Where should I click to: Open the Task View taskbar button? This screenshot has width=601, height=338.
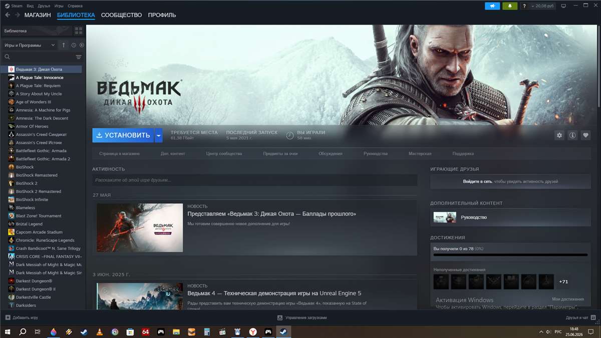point(38,331)
